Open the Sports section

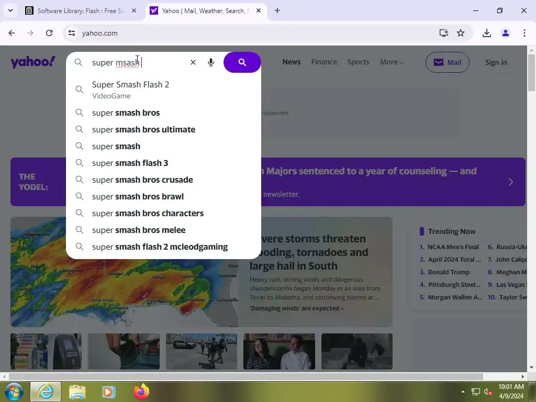click(x=358, y=62)
